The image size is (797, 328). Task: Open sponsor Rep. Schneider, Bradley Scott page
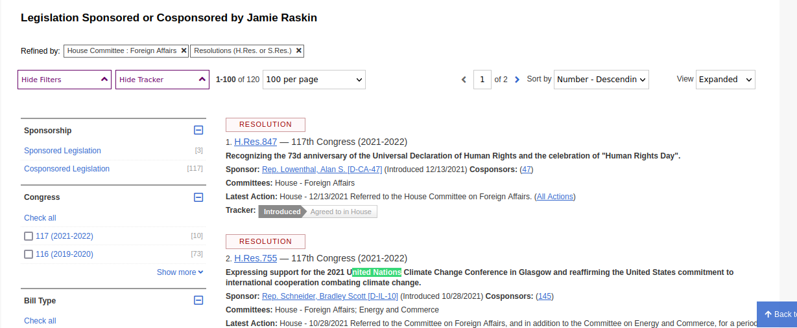pos(330,296)
